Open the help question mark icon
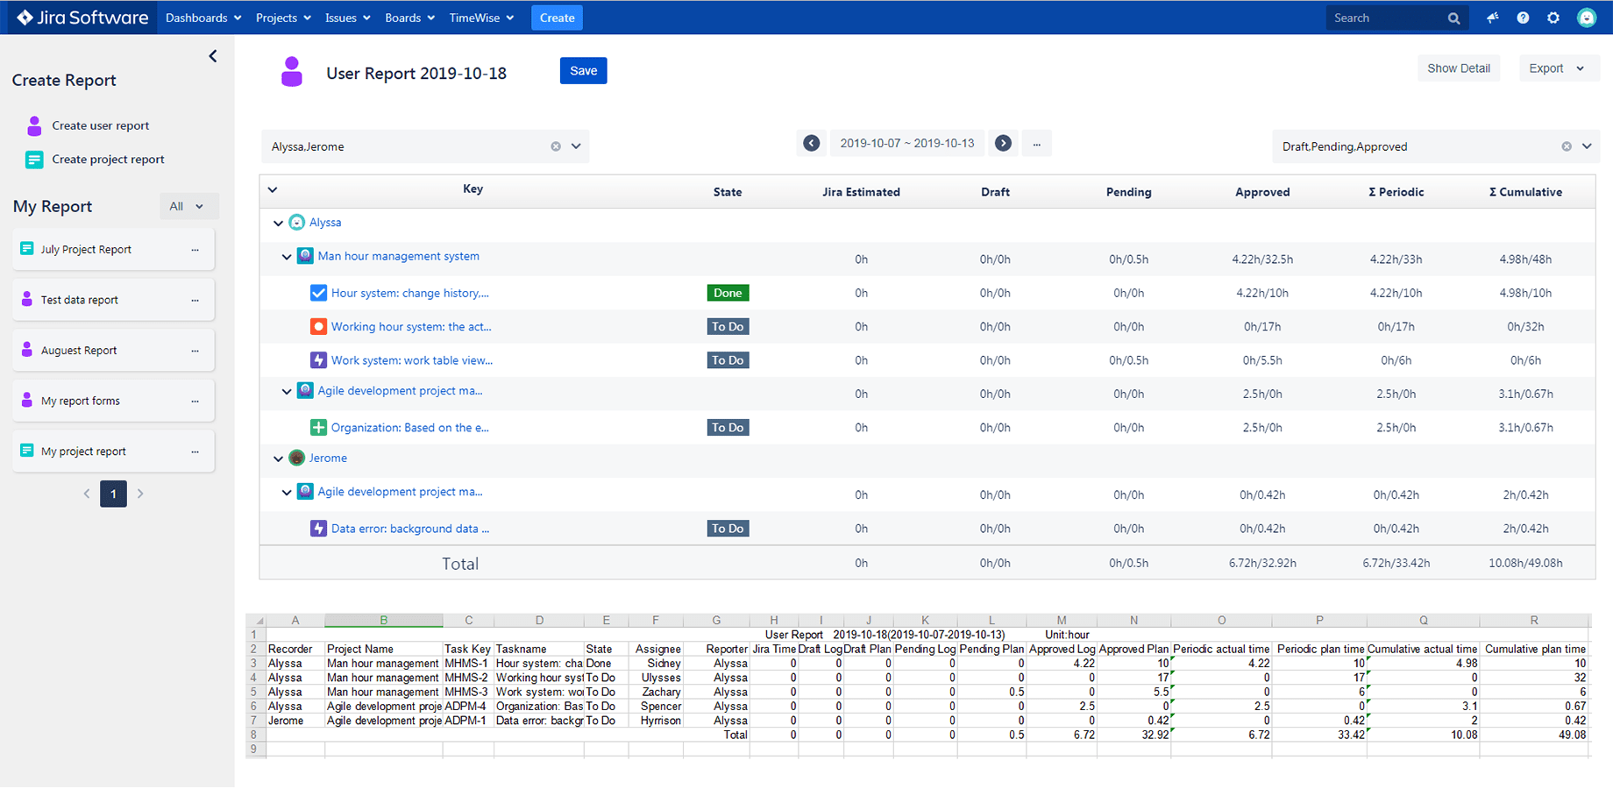1613x789 pixels. click(1523, 18)
